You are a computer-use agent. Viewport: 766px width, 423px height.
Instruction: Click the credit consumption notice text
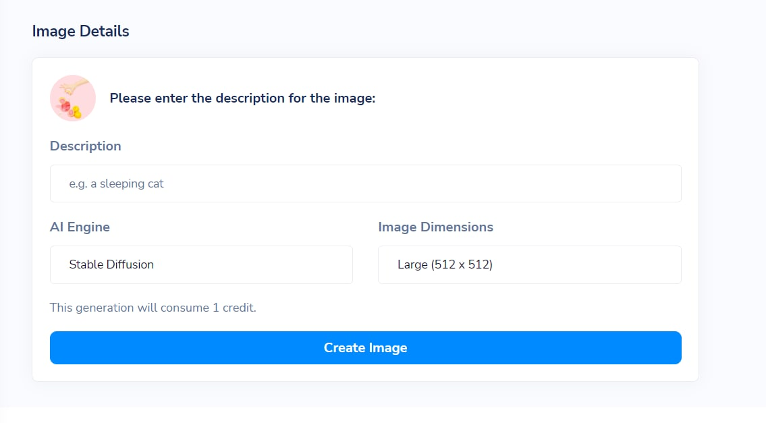coord(153,308)
